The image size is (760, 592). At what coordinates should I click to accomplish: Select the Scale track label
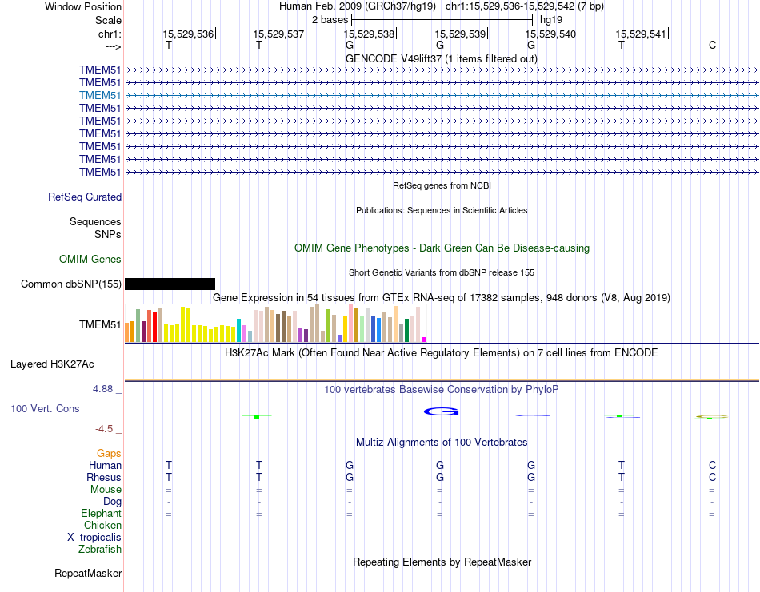108,20
